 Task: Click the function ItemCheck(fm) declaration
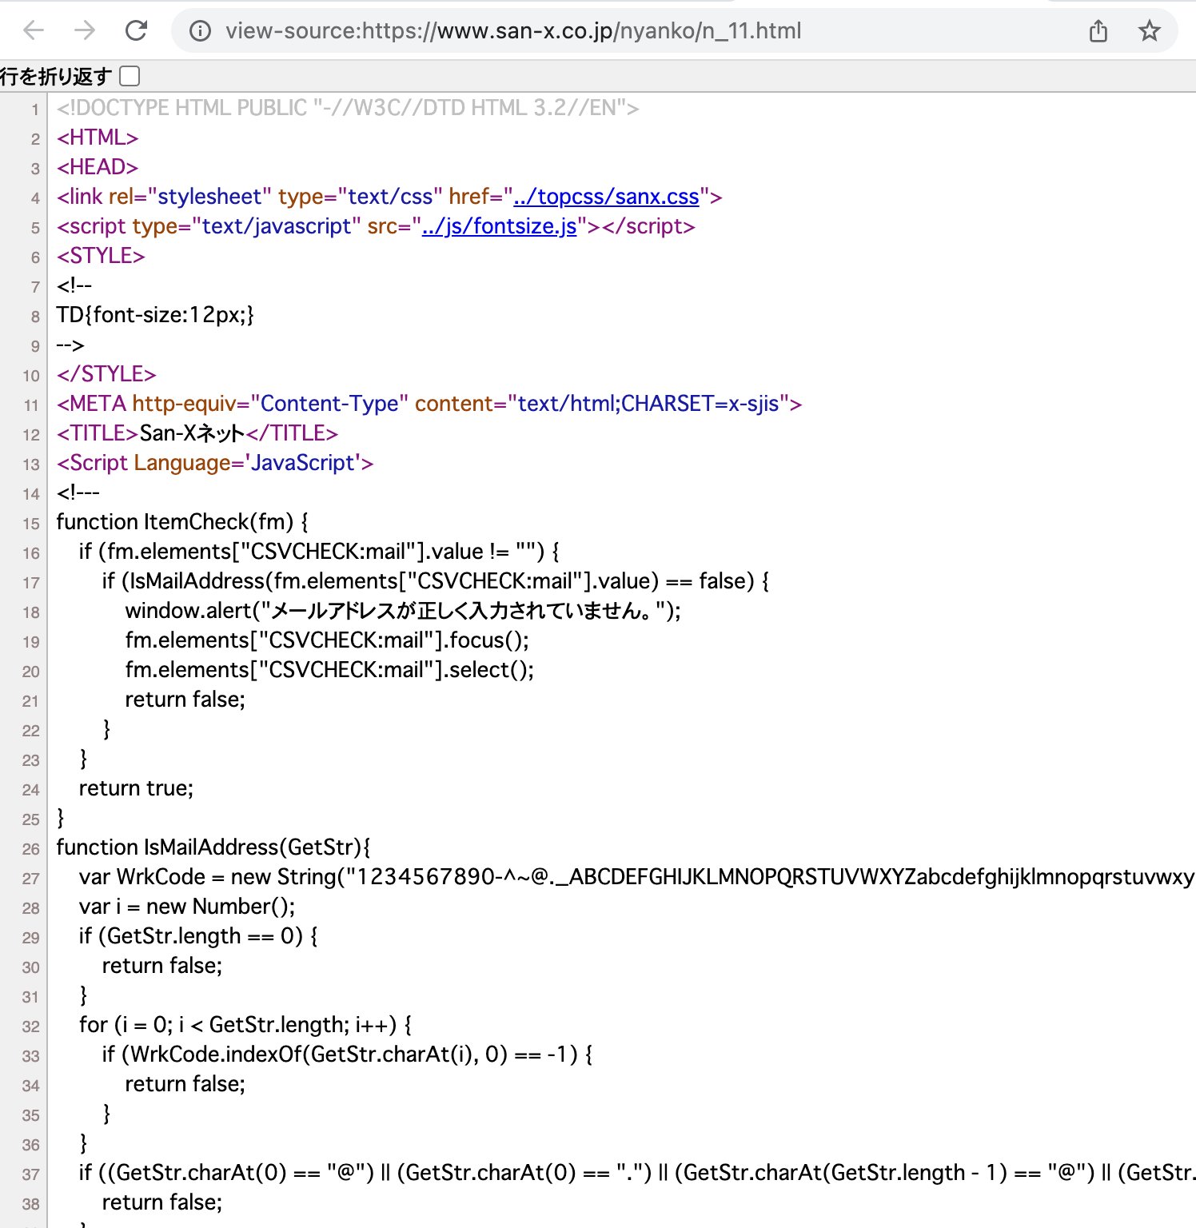coord(182,522)
